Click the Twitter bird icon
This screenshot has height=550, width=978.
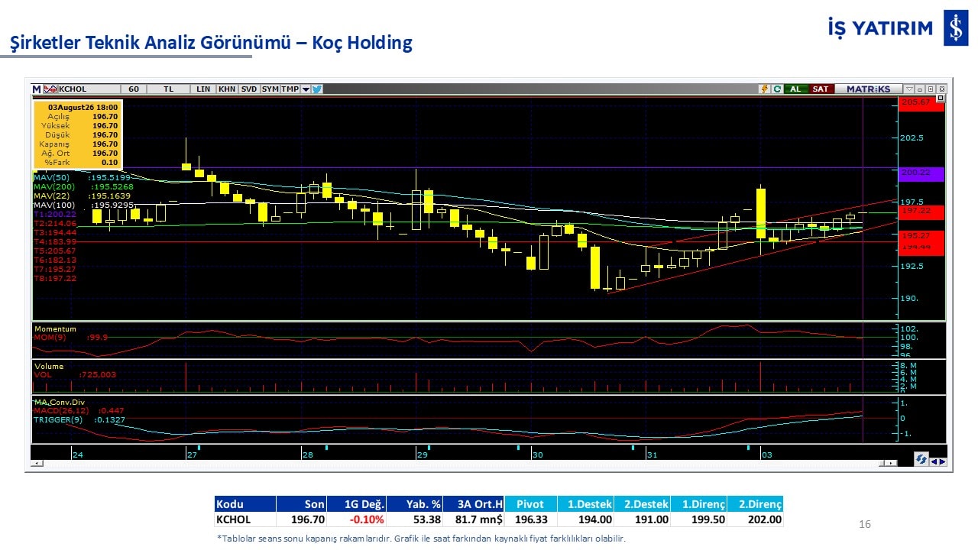pos(317,89)
